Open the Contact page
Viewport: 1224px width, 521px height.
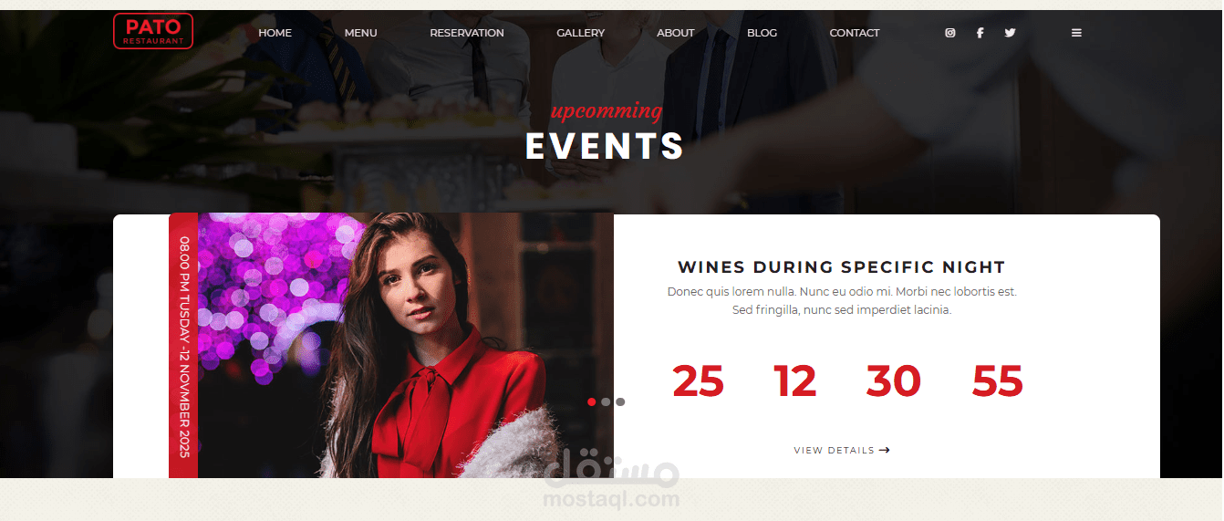point(855,33)
